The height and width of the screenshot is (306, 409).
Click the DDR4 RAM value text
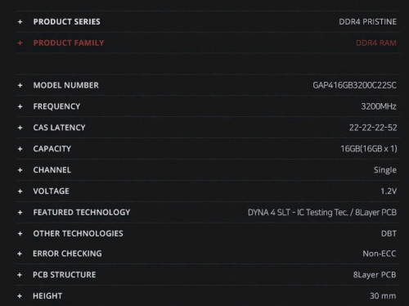click(376, 43)
